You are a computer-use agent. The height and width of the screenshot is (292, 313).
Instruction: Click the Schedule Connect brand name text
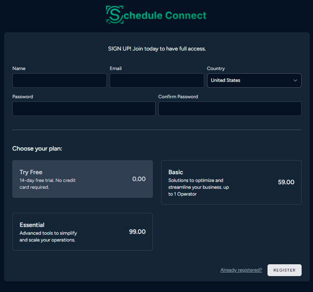165,15
